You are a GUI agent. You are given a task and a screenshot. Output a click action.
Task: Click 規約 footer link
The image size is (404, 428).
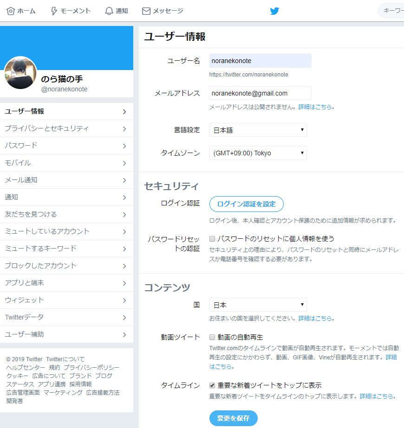(x=54, y=368)
